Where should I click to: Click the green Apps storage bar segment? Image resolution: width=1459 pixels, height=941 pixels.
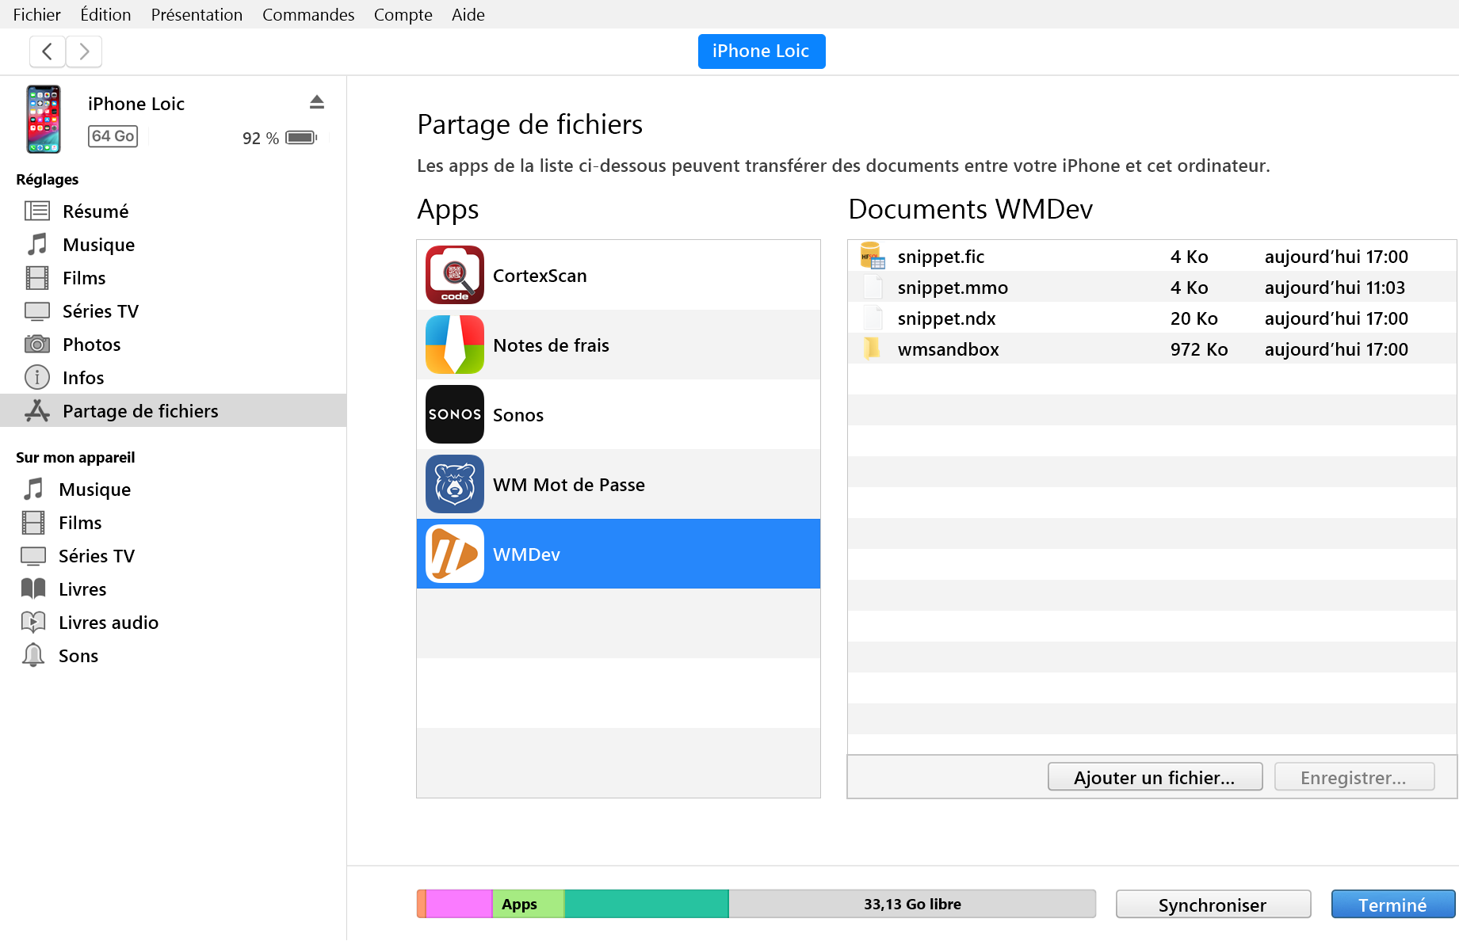point(528,904)
